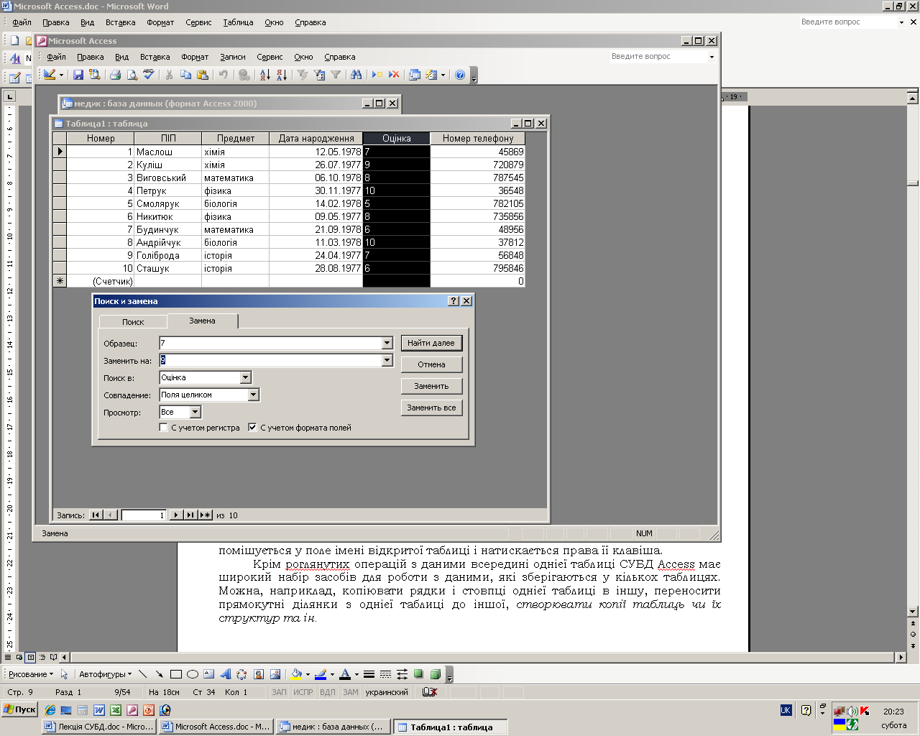Click Word's vertical scrollbar down arrow

(913, 612)
